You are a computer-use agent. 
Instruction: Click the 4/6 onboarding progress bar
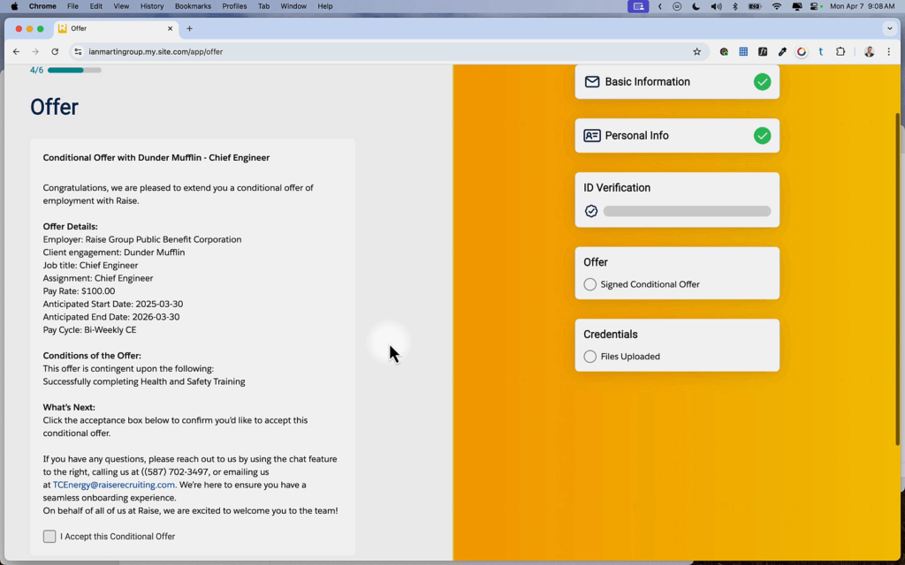(74, 70)
